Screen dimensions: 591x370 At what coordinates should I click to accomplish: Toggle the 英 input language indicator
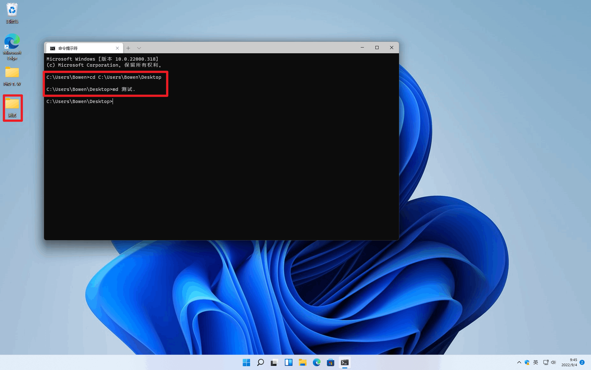click(x=536, y=362)
